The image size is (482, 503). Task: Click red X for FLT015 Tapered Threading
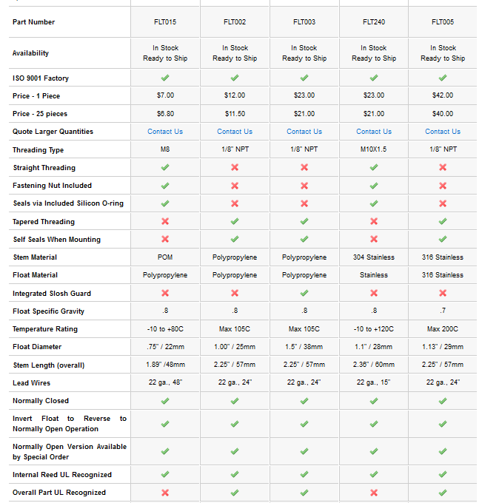coord(165,222)
